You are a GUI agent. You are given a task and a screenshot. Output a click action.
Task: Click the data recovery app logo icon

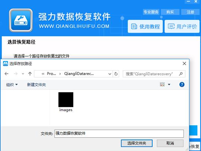click(x=21, y=20)
